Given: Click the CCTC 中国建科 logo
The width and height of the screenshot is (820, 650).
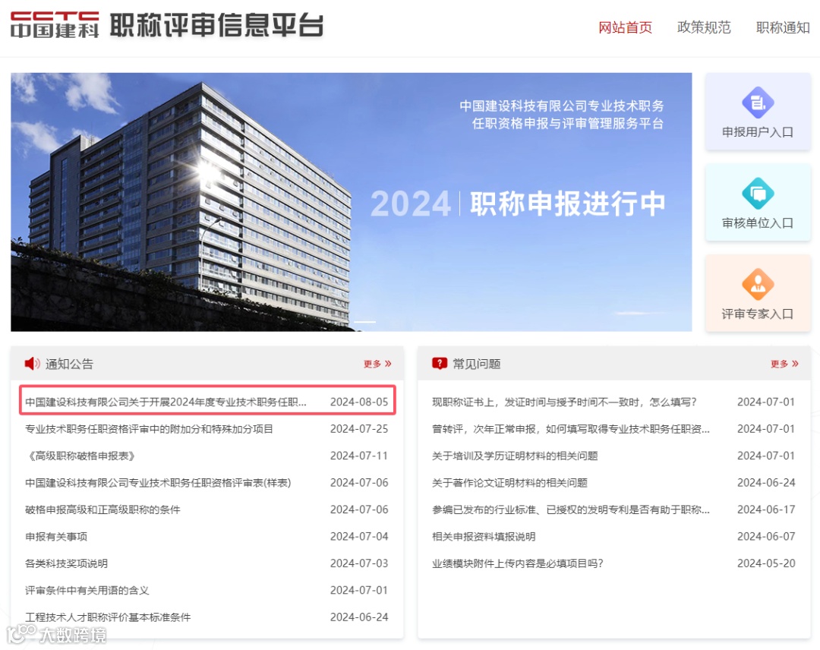Looking at the screenshot, I should (x=55, y=25).
